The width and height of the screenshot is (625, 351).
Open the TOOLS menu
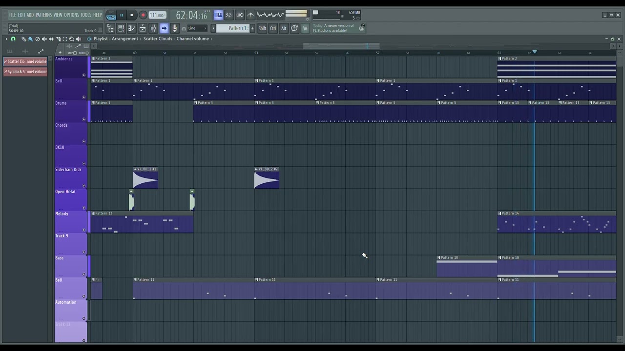click(x=85, y=15)
